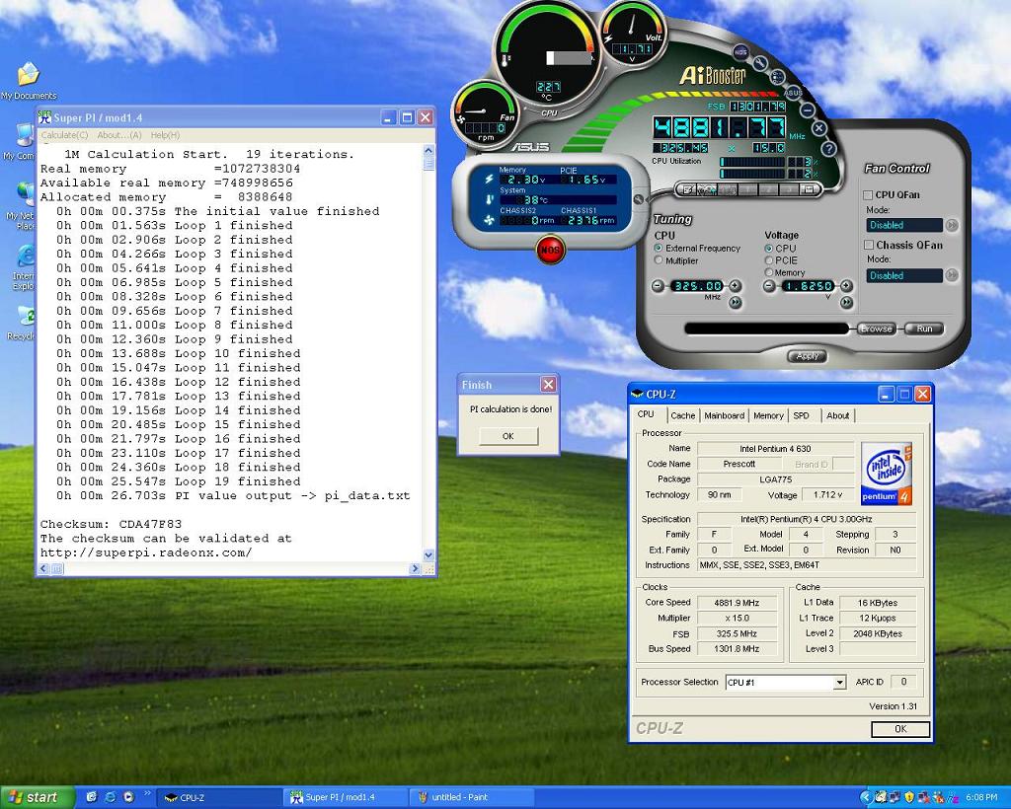
Task: Click the 325.00 MHz frequency display
Action: tap(696, 286)
